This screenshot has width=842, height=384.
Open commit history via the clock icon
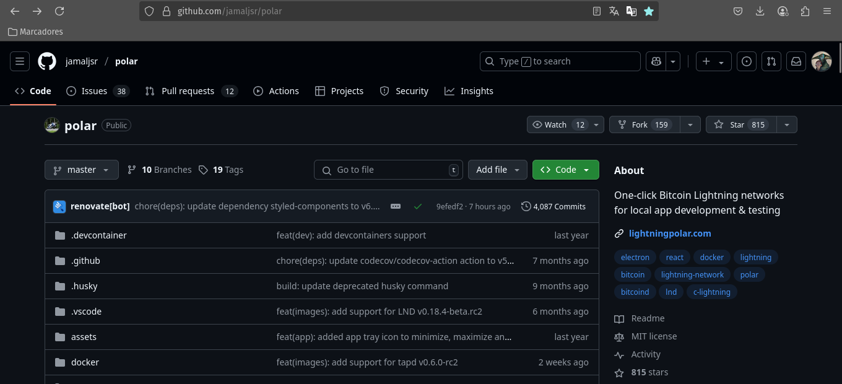553,206
